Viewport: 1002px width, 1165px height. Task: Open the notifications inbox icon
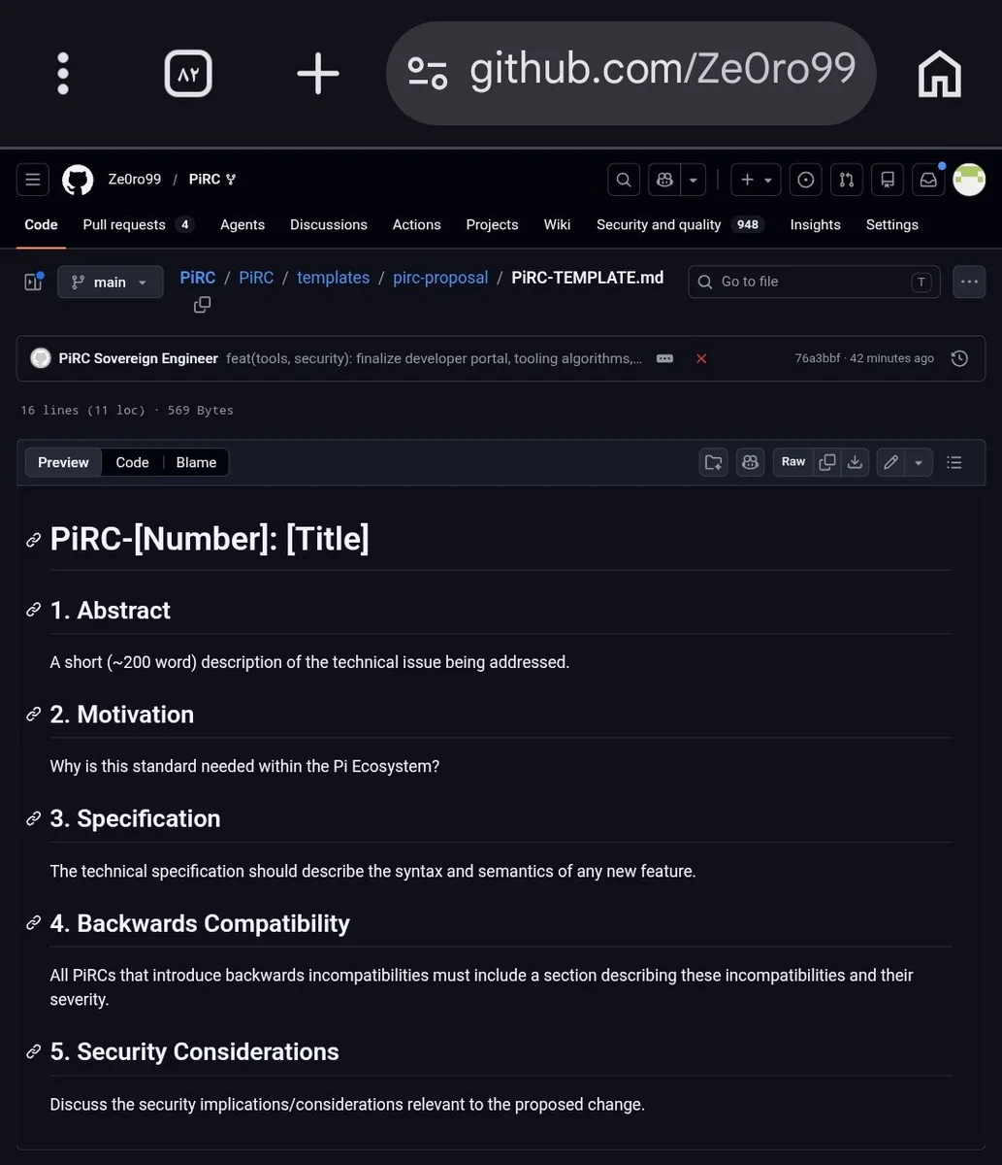click(x=928, y=180)
